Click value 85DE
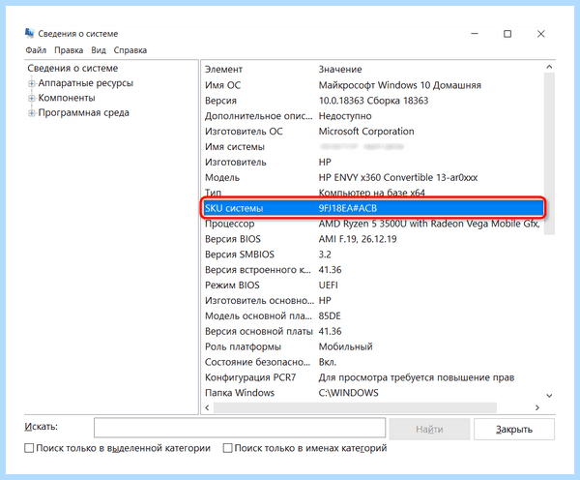Screen dimensions: 580x480 [x=330, y=315]
